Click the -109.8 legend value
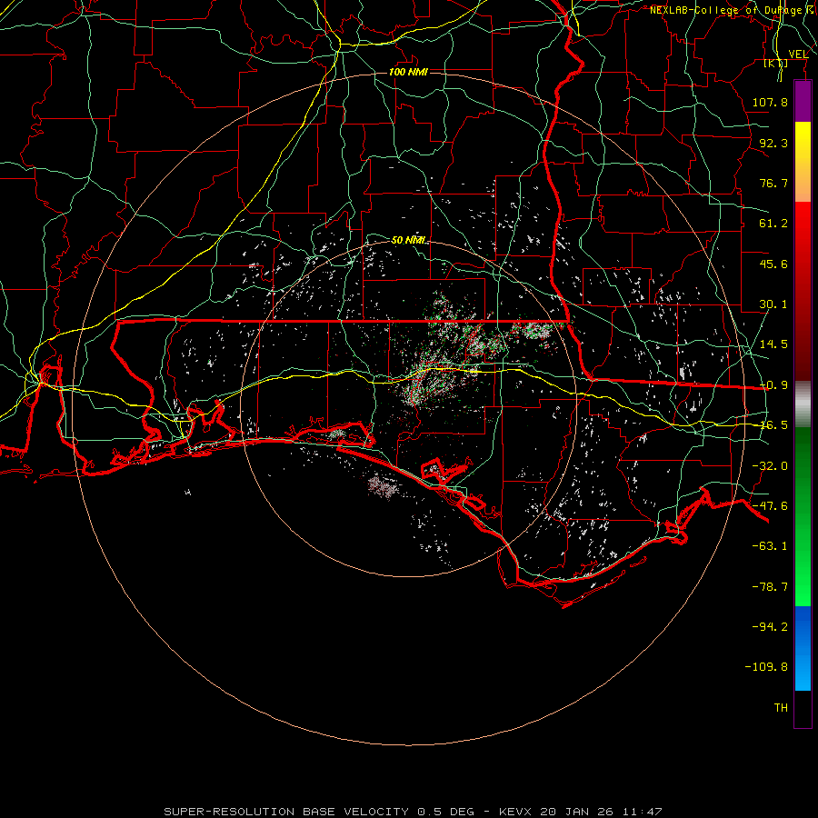Viewport: 818px width, 818px height. tap(766, 667)
